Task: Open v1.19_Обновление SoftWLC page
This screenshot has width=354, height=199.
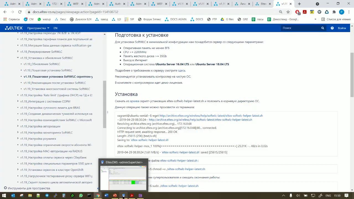Action: 42,64
